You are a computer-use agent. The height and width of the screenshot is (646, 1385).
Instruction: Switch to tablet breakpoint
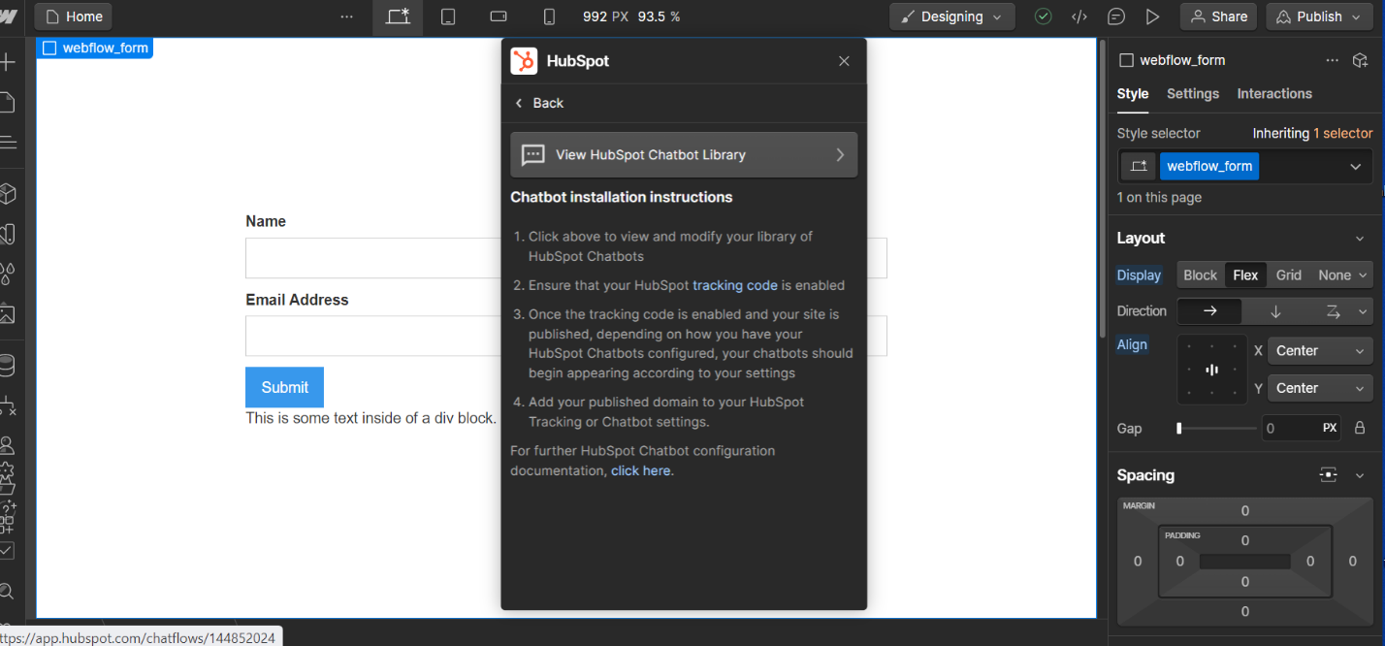448,16
